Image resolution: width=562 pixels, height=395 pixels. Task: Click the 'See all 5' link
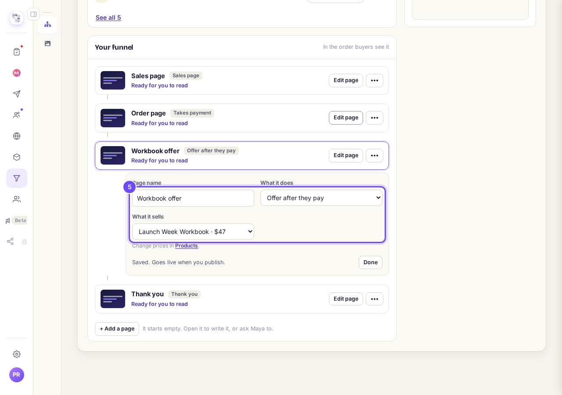click(x=108, y=18)
